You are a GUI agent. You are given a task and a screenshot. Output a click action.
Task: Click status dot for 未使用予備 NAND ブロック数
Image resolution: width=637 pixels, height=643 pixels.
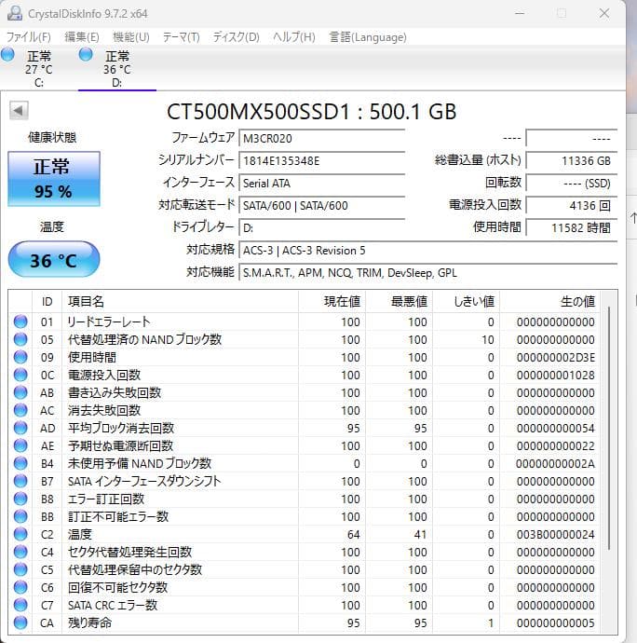point(20,463)
